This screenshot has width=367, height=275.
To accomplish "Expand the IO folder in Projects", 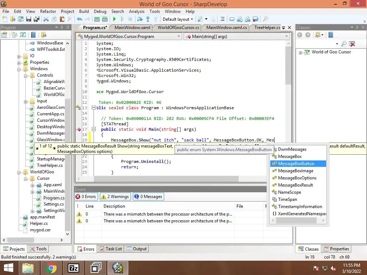I will click(19, 56).
